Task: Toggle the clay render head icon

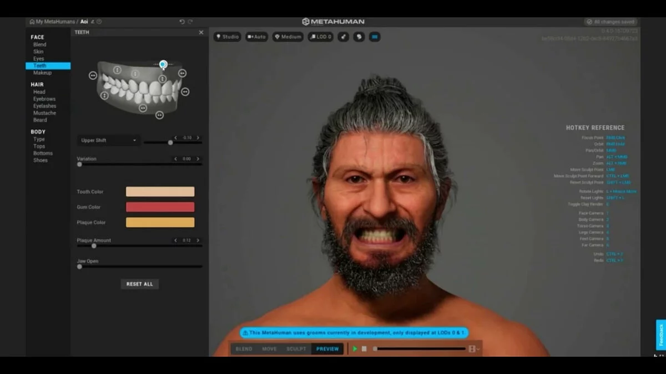Action: coord(359,37)
